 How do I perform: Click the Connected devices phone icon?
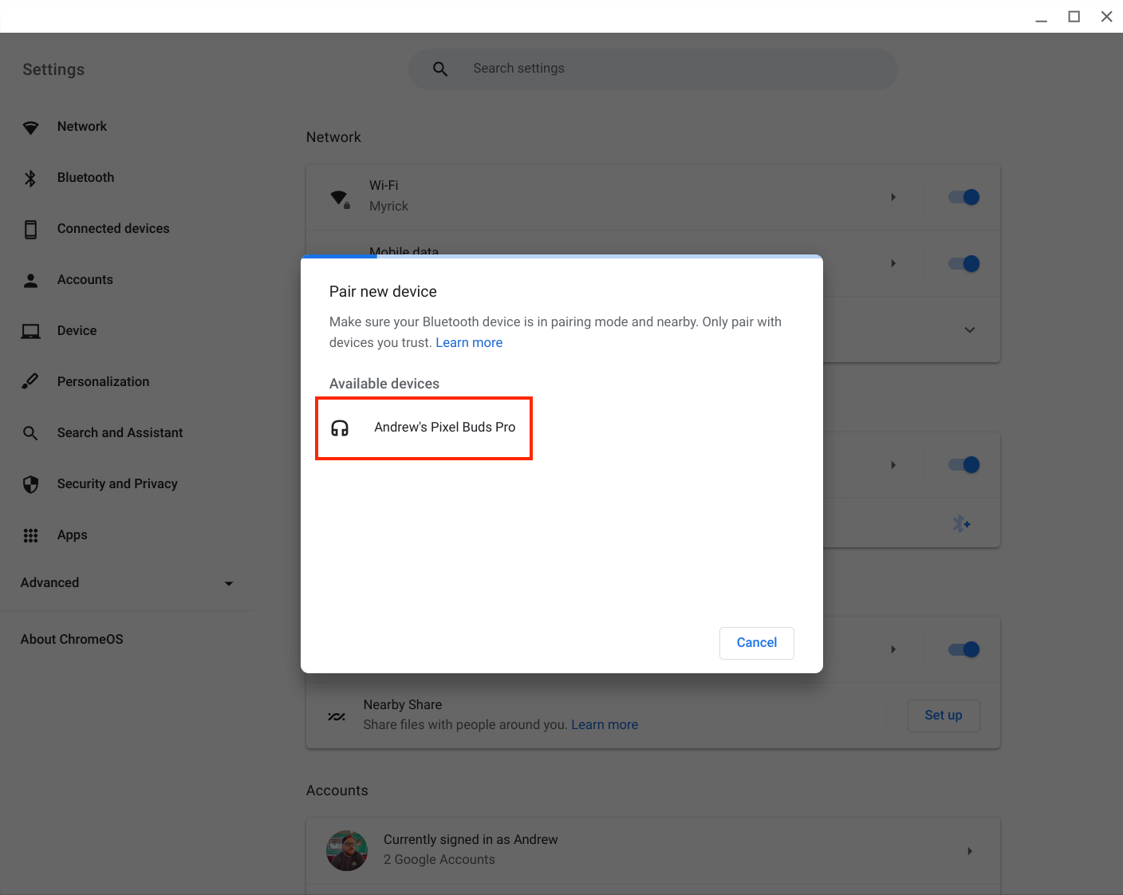pos(30,228)
